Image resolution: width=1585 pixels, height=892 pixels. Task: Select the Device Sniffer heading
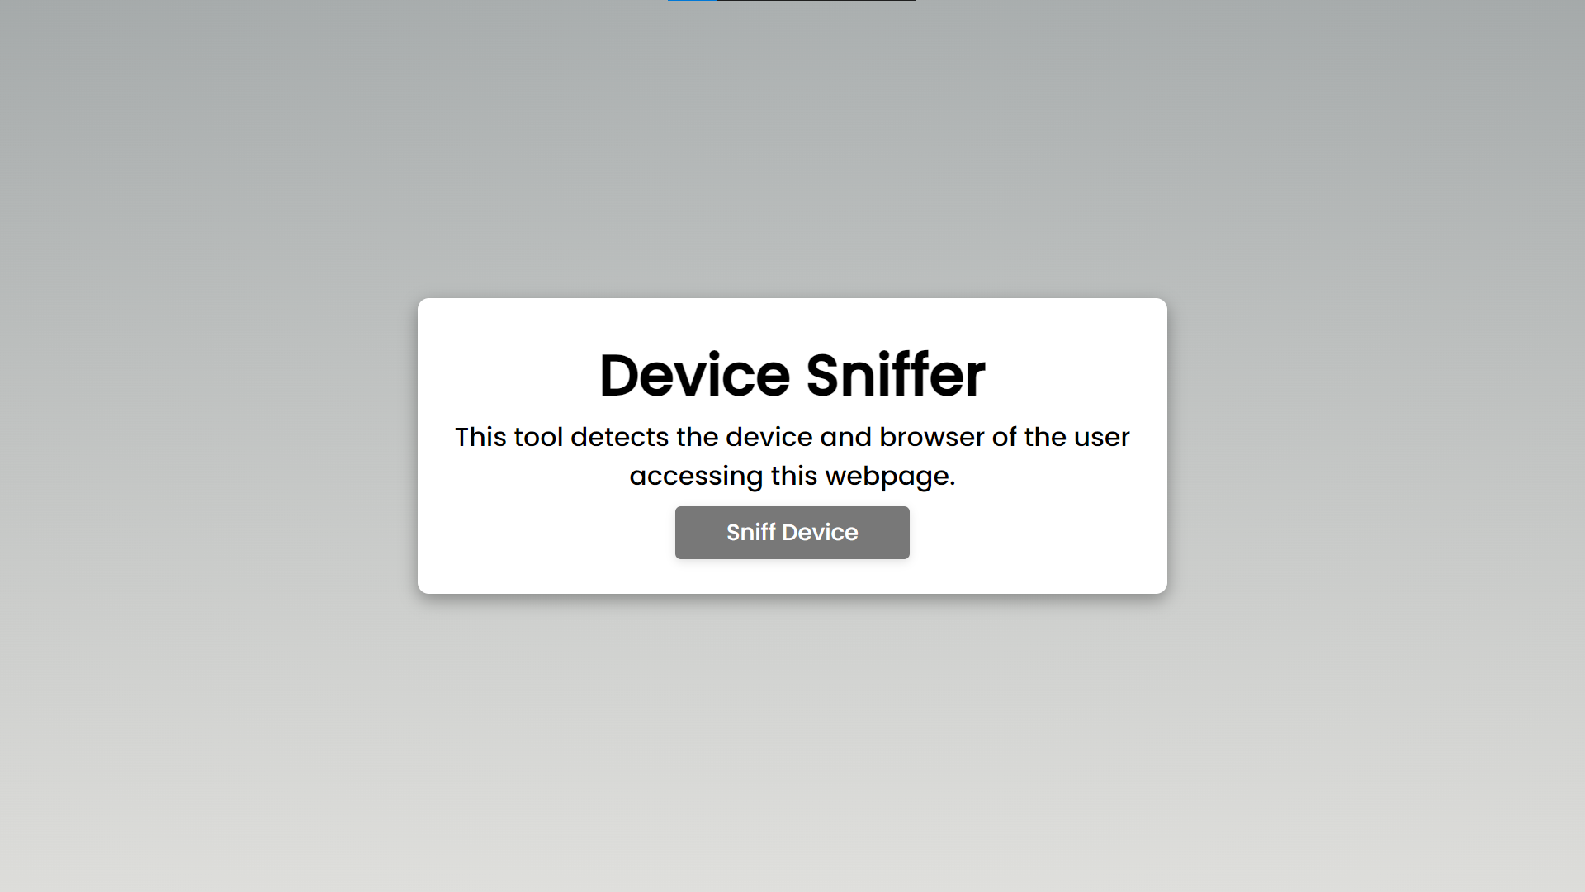(x=792, y=375)
